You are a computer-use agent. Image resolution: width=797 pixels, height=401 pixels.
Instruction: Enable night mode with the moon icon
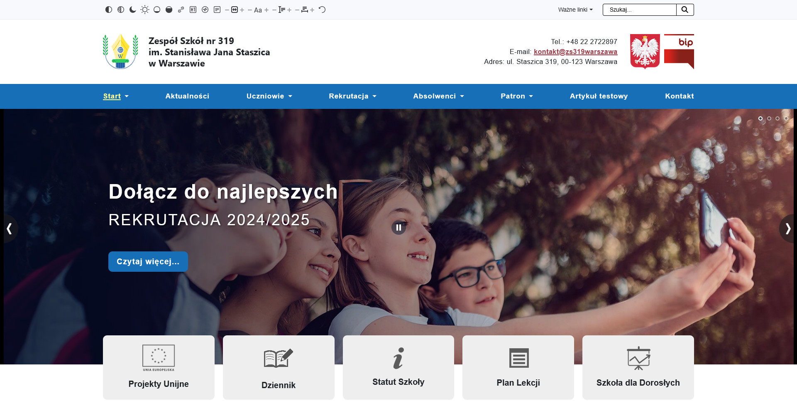[x=133, y=10]
